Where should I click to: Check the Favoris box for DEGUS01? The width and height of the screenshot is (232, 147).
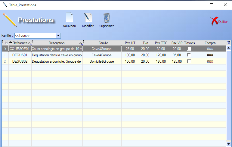point(189,55)
